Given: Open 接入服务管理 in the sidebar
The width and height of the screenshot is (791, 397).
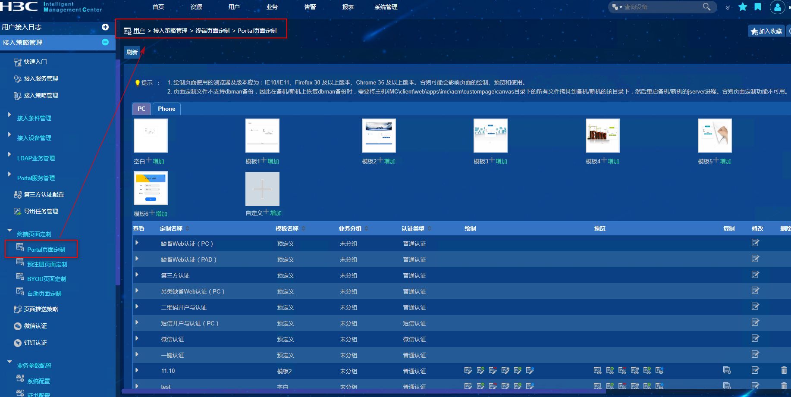Looking at the screenshot, I should point(41,78).
